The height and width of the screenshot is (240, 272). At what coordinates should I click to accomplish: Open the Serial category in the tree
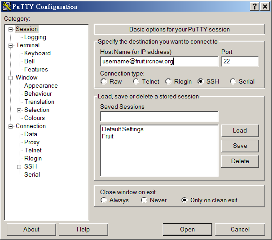[32, 174]
